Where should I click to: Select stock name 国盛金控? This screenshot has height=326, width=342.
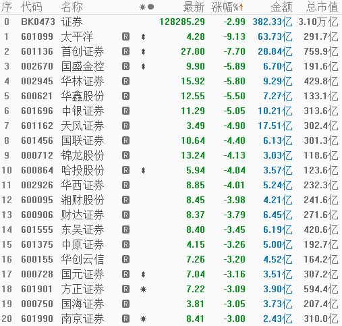(x=82, y=66)
